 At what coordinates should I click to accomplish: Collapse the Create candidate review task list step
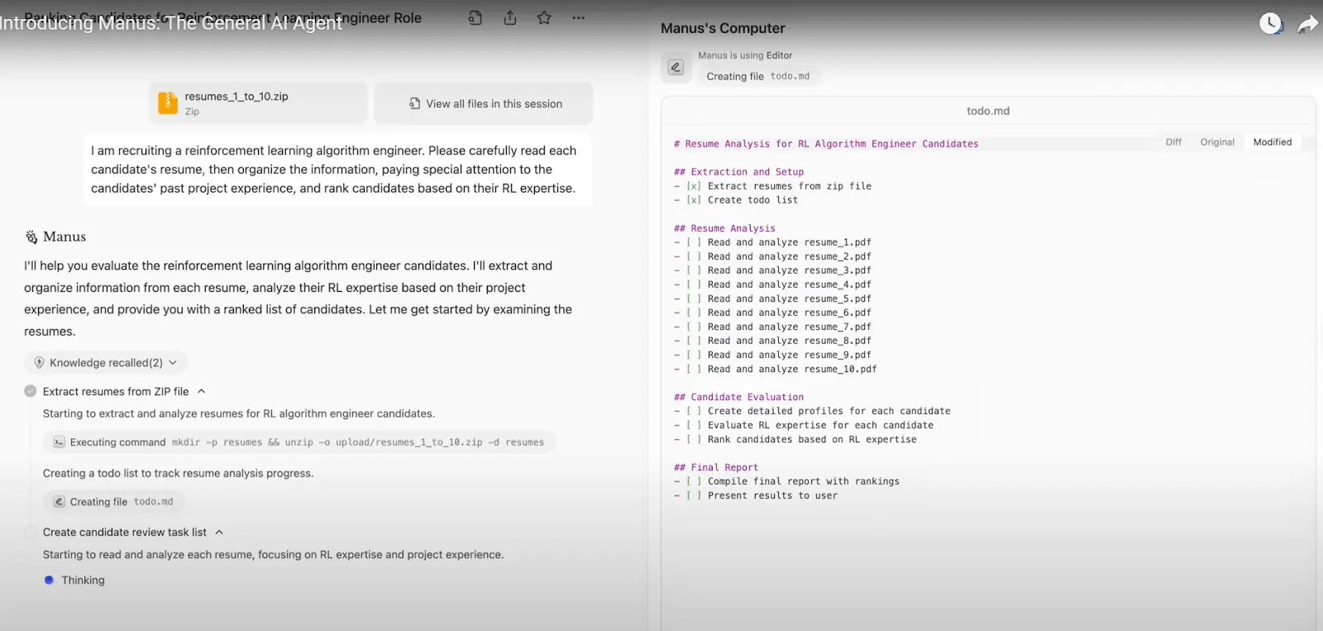[219, 532]
